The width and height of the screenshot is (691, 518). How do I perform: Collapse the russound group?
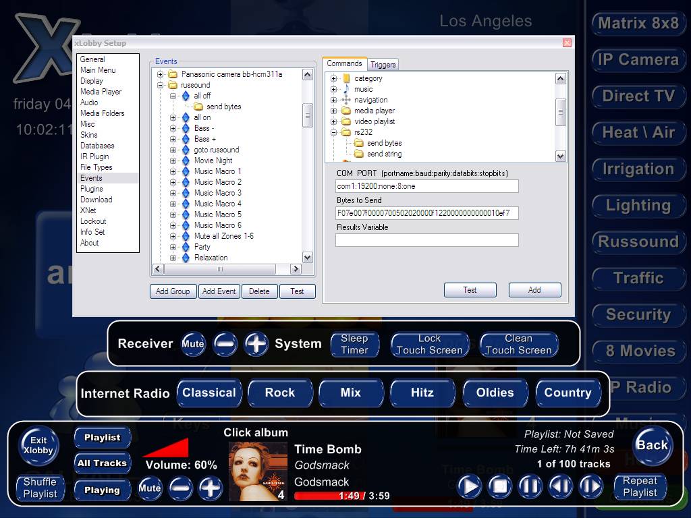[161, 85]
